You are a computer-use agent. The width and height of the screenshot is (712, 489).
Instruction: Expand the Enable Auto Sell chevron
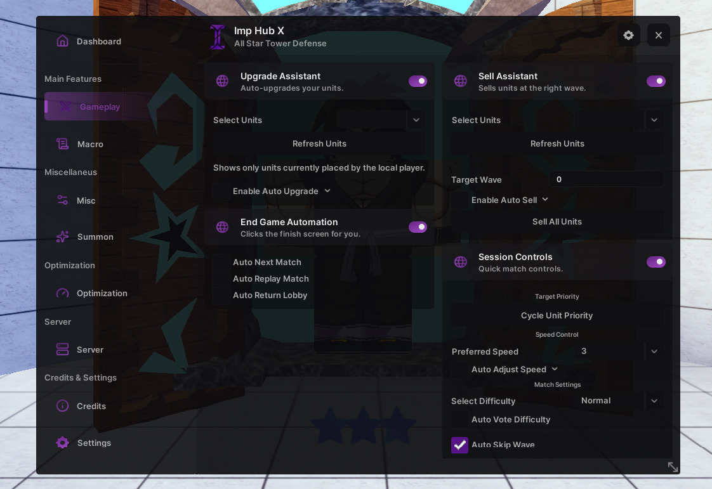(545, 200)
